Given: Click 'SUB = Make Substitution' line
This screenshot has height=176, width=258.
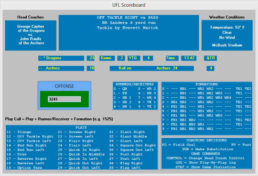Looking at the screenshot, I should pos(208,149).
